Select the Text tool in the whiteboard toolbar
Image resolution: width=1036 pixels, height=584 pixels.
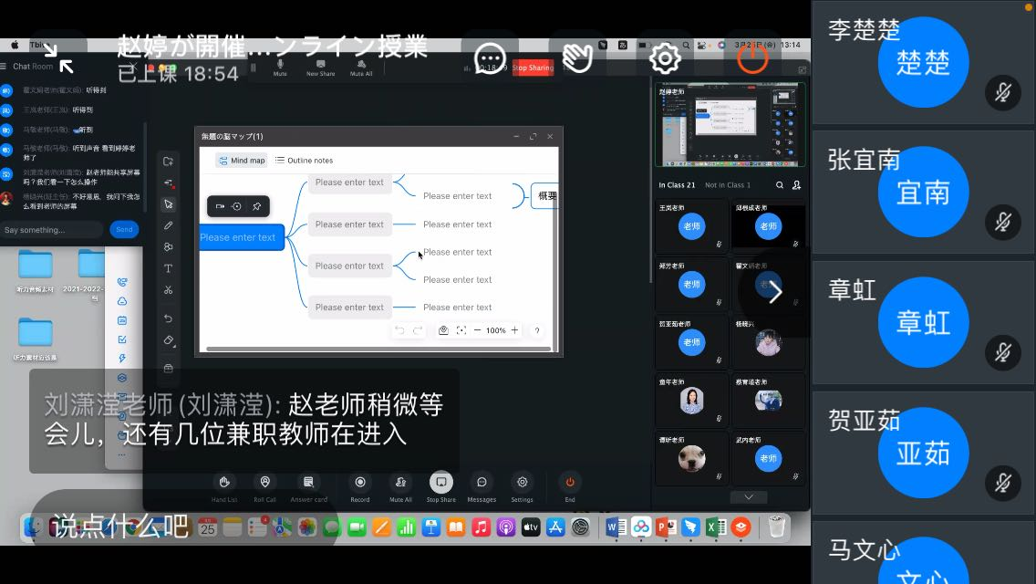tap(168, 268)
